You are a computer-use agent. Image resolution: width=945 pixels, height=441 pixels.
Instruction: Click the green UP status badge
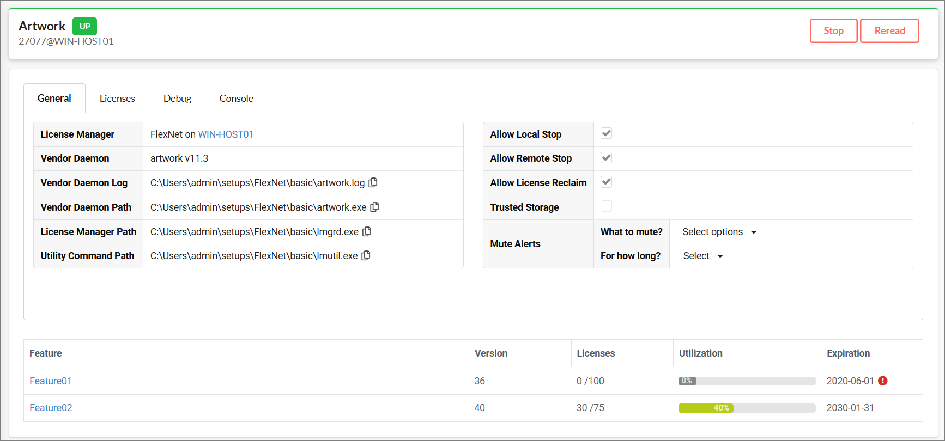85,26
